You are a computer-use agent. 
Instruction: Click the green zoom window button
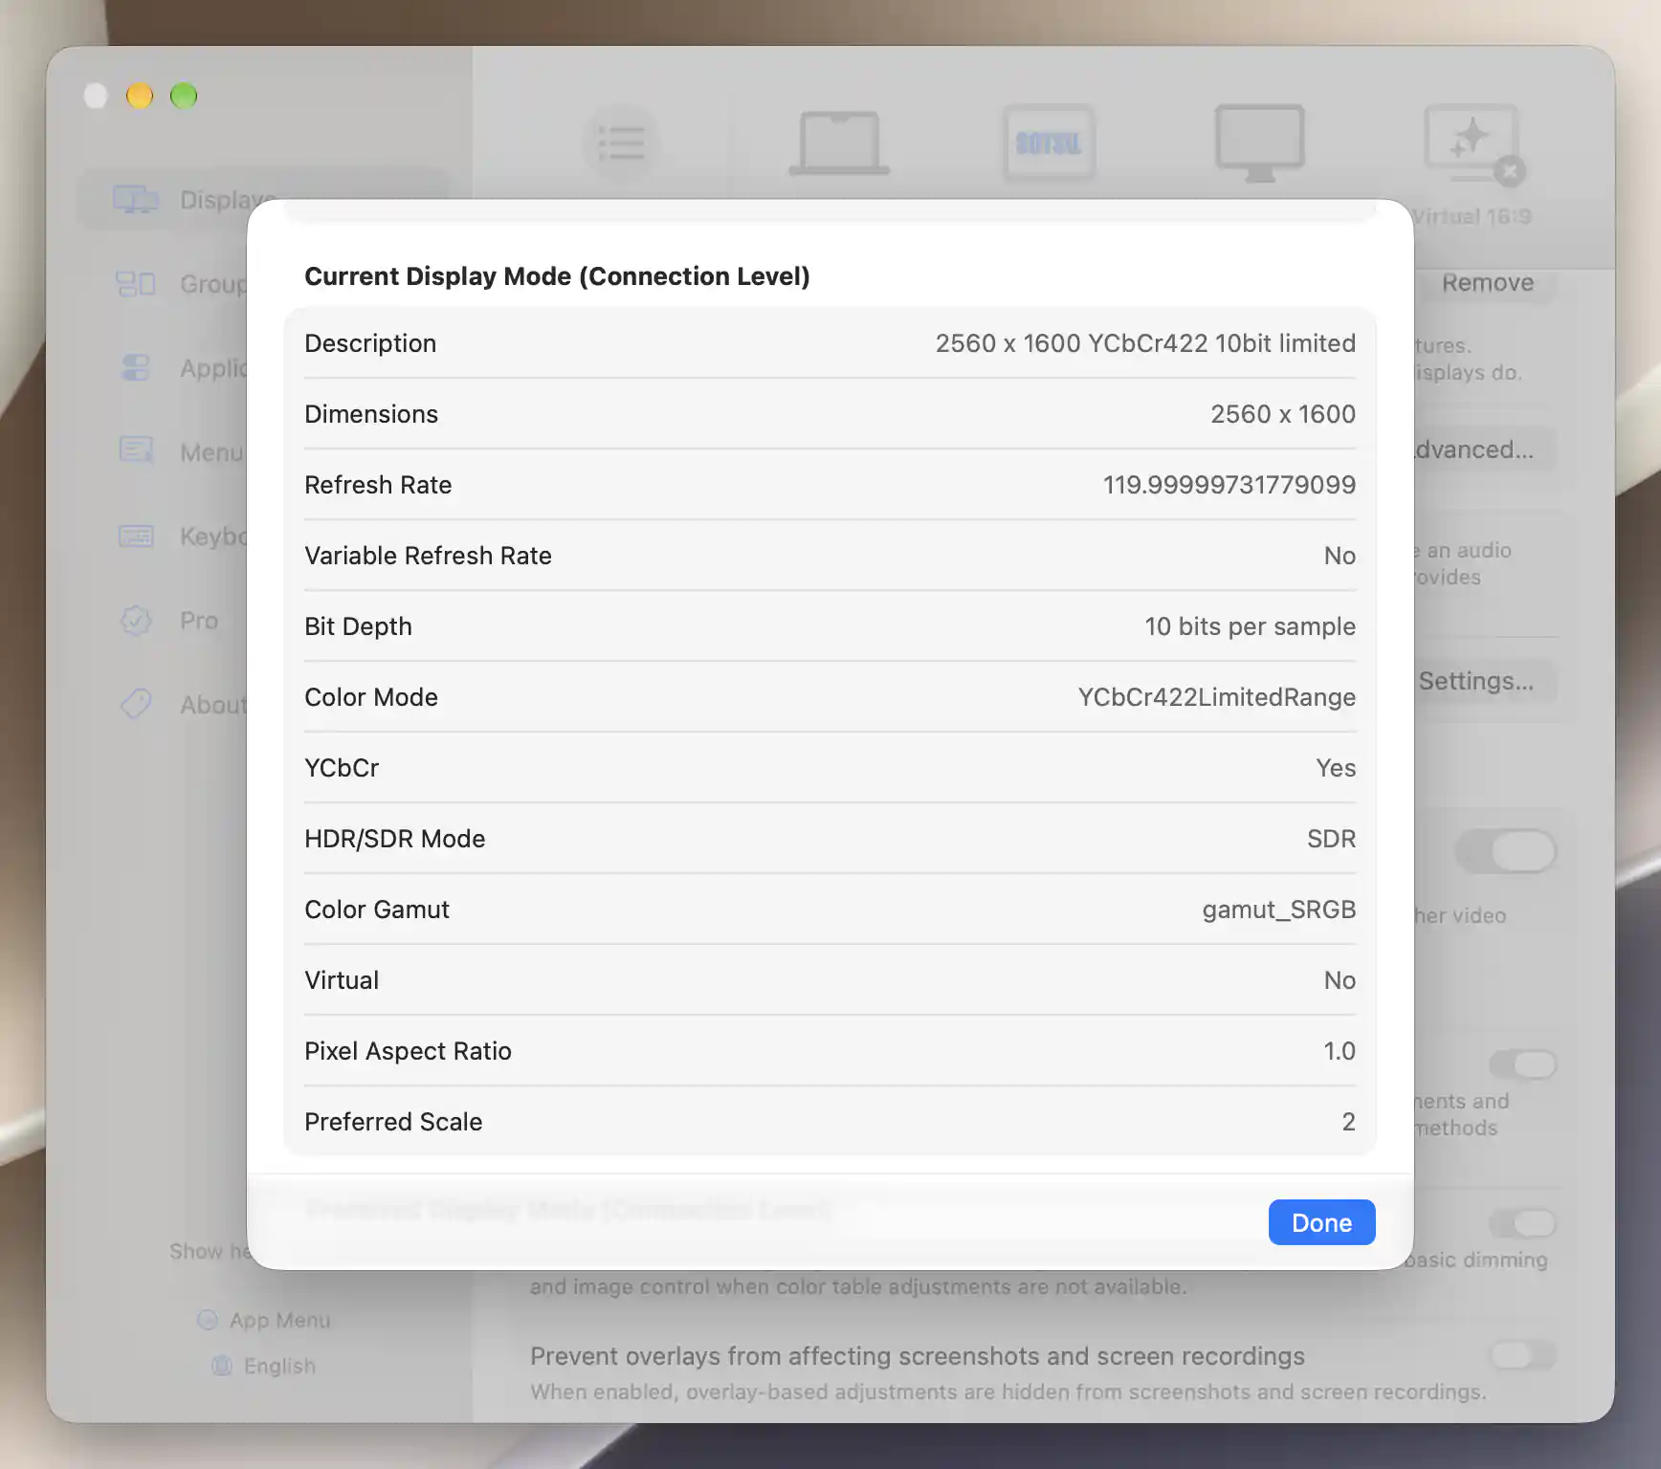point(184,96)
